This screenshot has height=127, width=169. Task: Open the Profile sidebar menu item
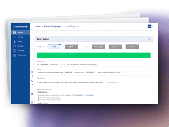(20, 37)
